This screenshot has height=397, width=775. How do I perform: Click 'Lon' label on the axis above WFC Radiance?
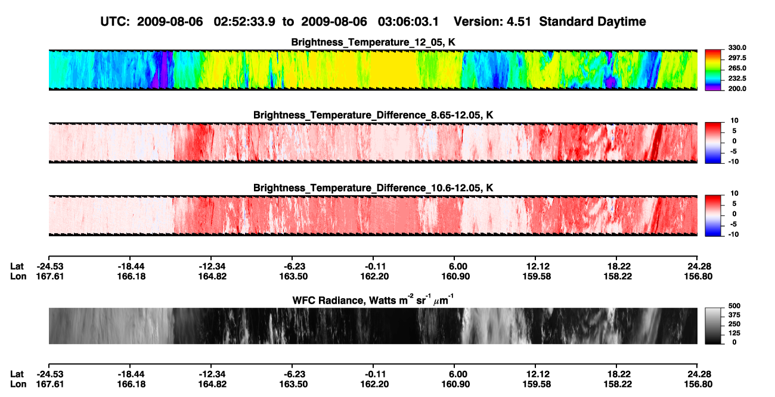click(x=18, y=276)
